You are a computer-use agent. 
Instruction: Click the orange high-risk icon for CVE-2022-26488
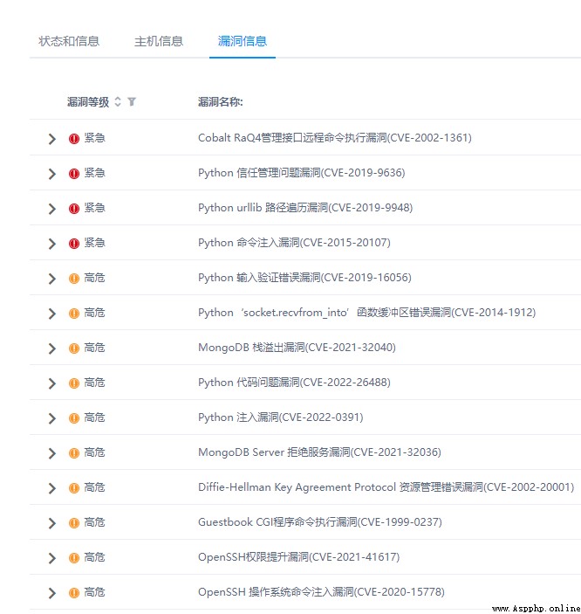[x=74, y=383]
